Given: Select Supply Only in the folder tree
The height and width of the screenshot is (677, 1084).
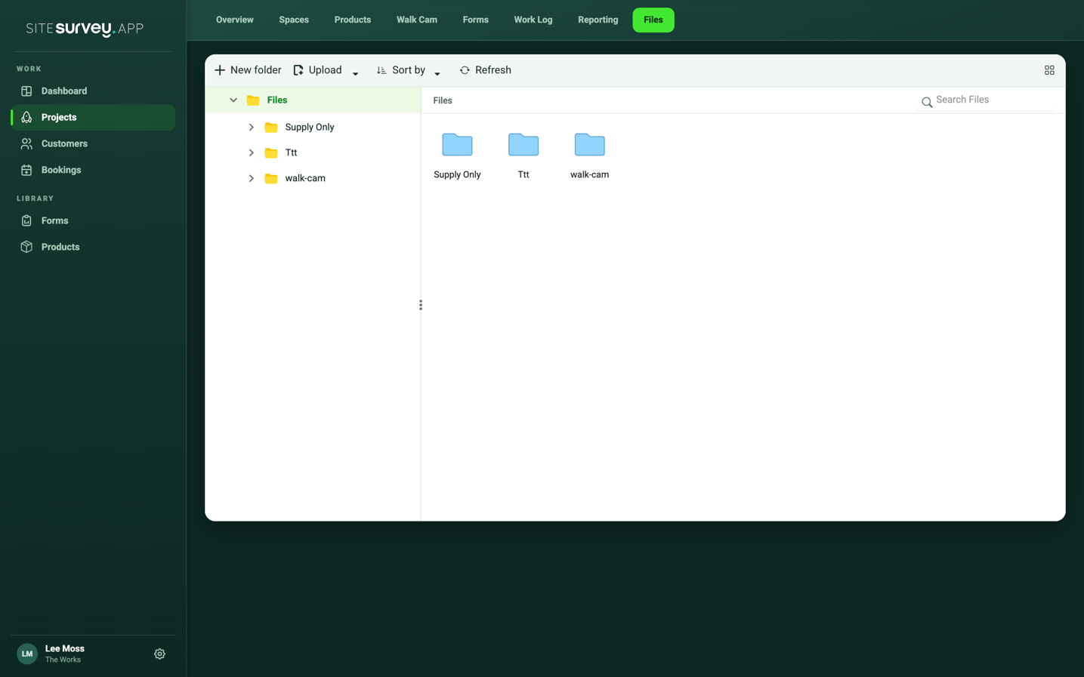Looking at the screenshot, I should tap(310, 128).
